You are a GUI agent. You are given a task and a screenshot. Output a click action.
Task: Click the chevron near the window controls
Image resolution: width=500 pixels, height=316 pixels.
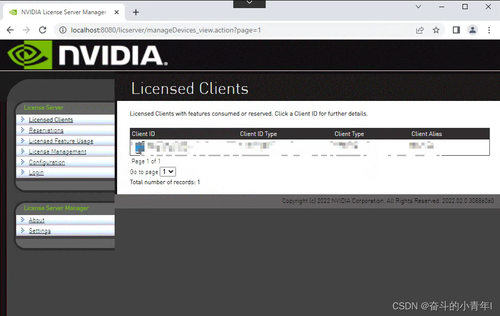coord(418,7)
